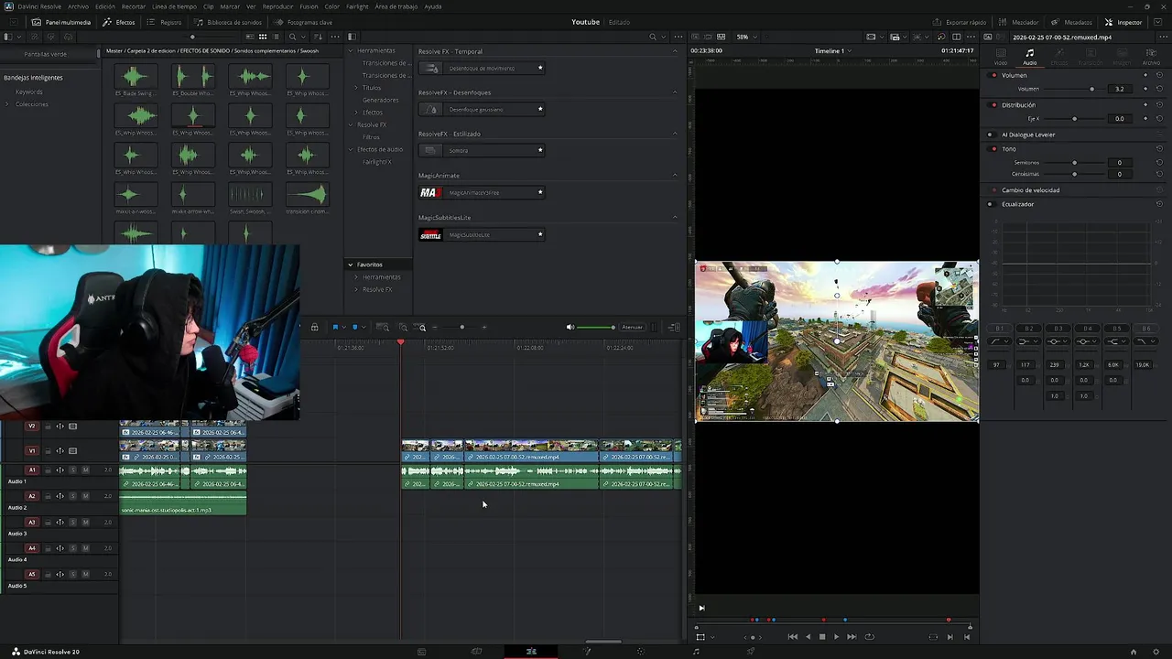Click the speaker mute icon above timeline
Screen dimensions: 1172x659
570,327
